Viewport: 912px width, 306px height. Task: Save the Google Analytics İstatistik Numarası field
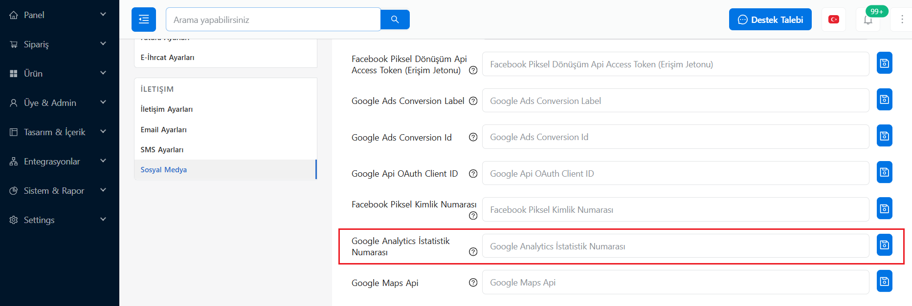click(885, 245)
